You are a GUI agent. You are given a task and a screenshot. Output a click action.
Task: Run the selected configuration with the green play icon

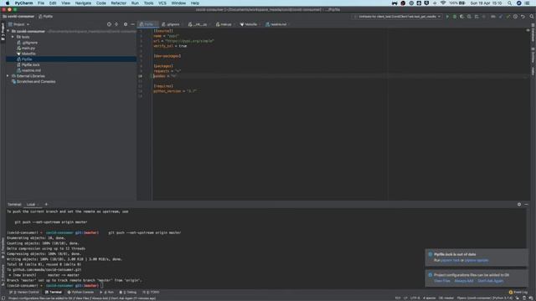[447, 17]
